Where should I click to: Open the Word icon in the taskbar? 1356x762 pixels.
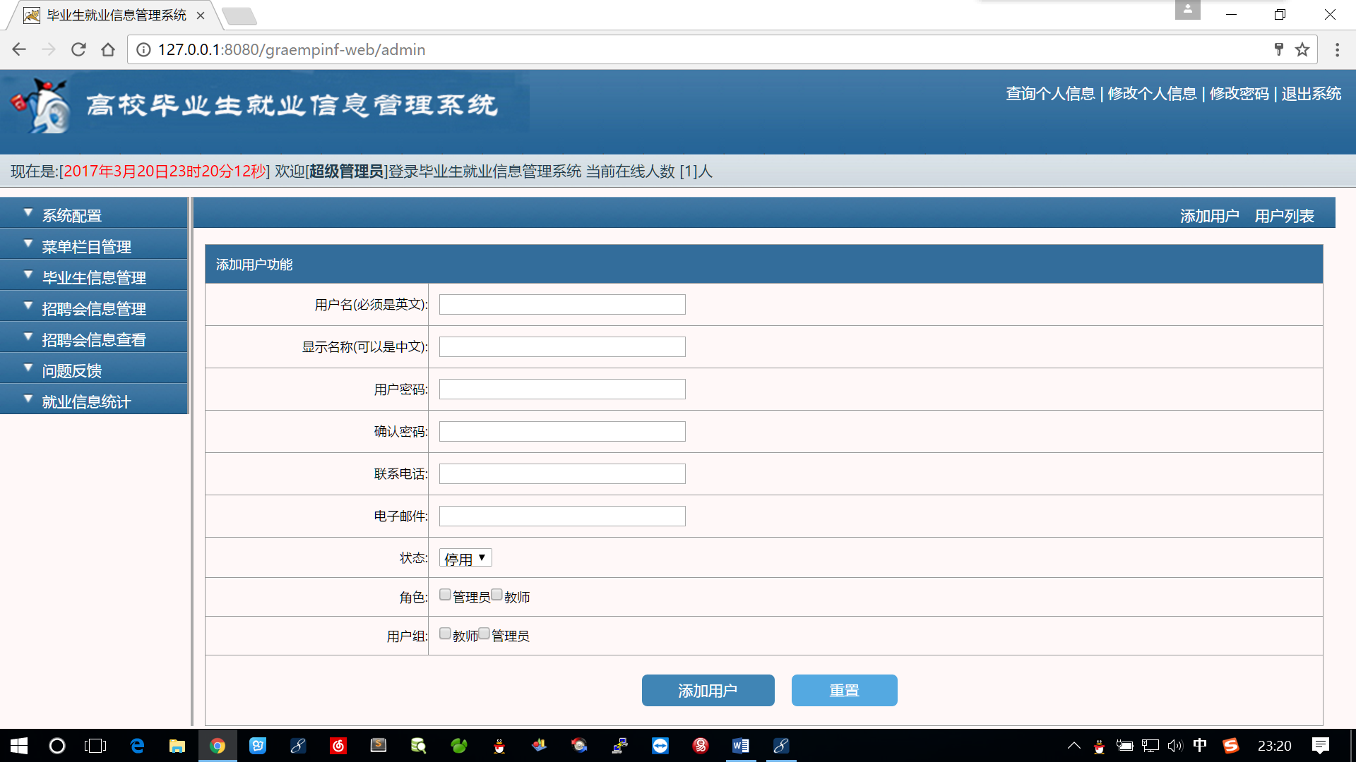coord(740,746)
